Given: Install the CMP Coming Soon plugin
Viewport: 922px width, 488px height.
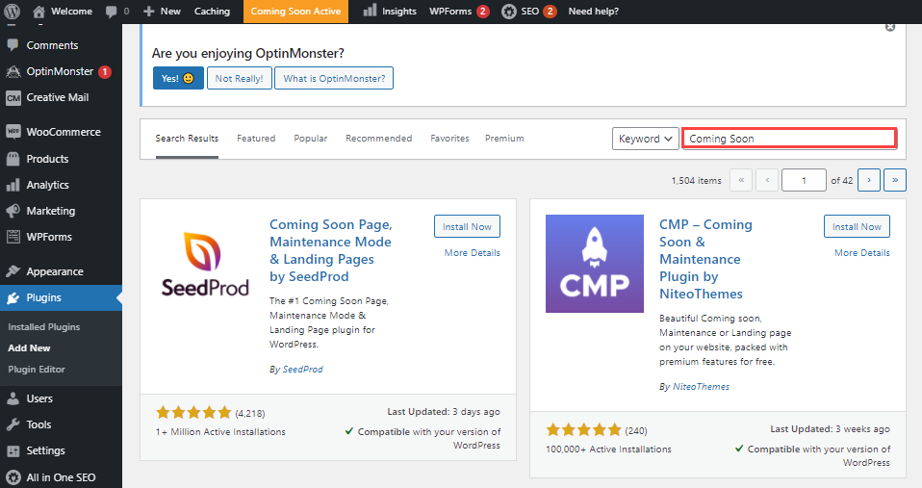Looking at the screenshot, I should [x=857, y=227].
